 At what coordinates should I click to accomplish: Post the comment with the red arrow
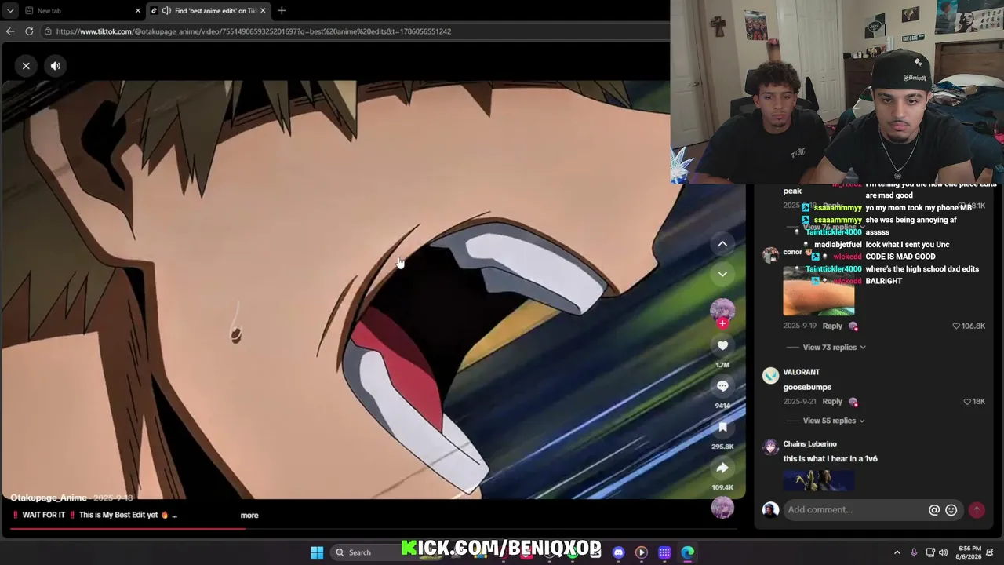pos(977,510)
